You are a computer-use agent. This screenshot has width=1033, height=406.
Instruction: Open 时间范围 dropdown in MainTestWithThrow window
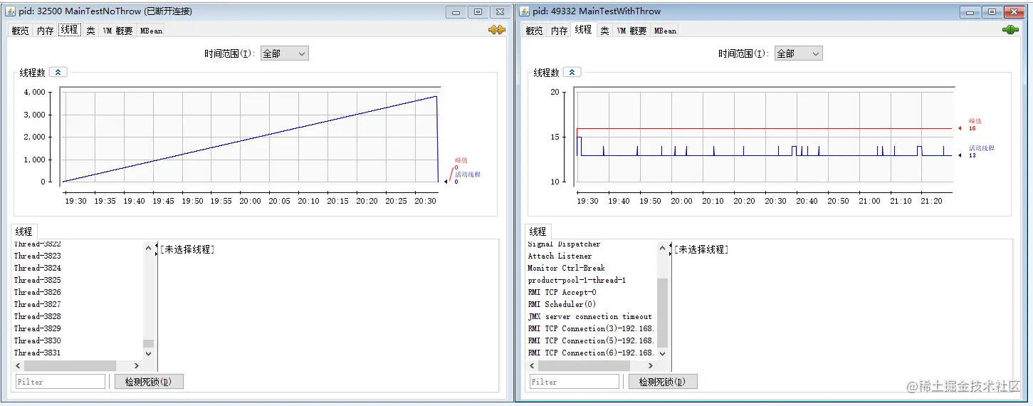[799, 53]
